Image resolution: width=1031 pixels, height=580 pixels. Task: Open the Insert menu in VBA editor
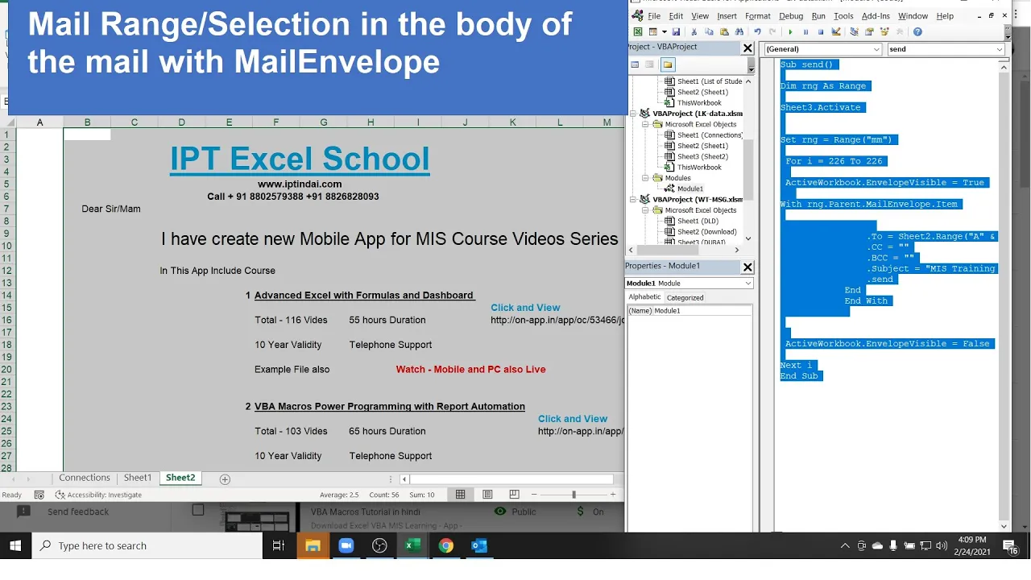click(x=727, y=16)
